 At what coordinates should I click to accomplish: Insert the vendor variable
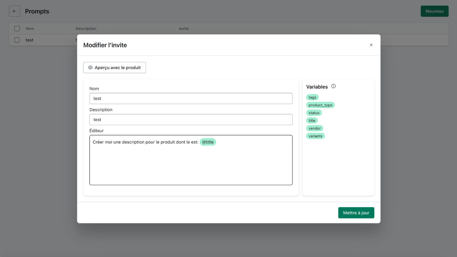(314, 128)
